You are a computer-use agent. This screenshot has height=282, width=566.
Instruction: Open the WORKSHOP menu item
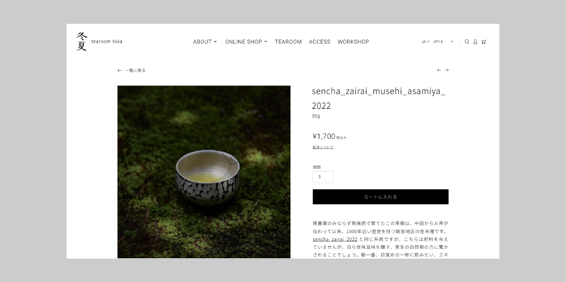(353, 42)
